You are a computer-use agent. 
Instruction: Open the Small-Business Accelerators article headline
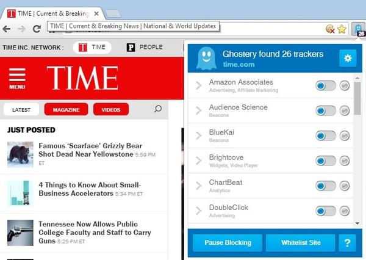(90, 189)
